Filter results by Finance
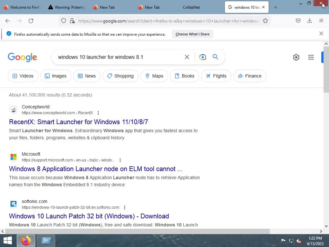 250,76
